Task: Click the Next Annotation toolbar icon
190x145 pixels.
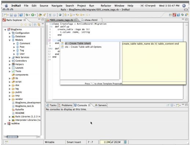Action: click(x=66, y=15)
